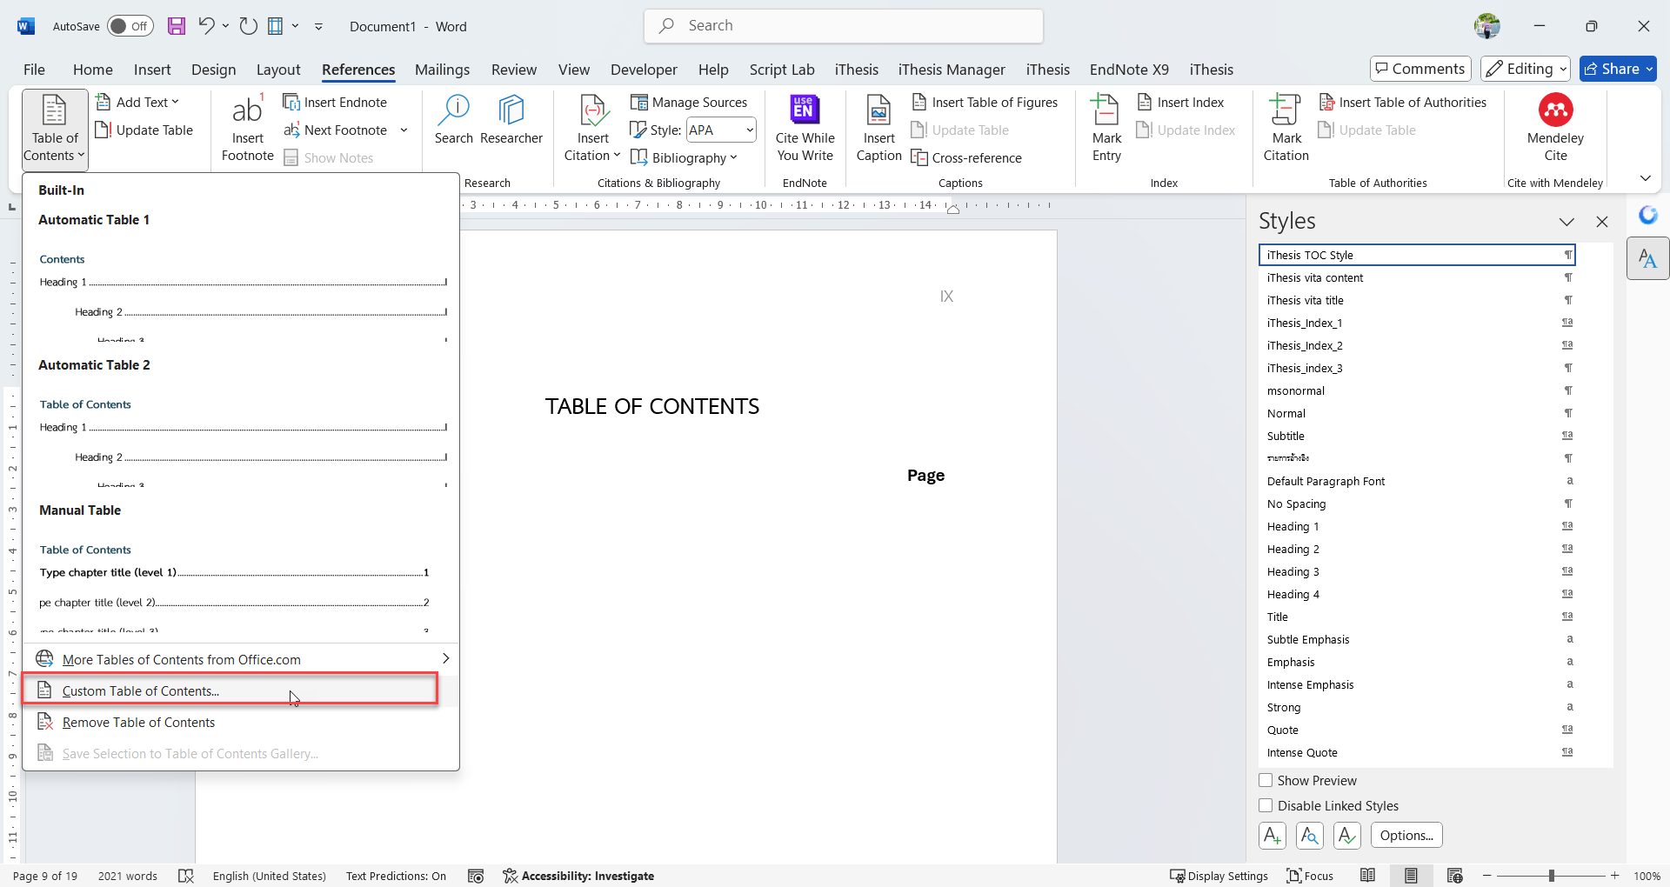1670x887 pixels.
Task: Click the zoom out minus button
Action: coord(1487,876)
